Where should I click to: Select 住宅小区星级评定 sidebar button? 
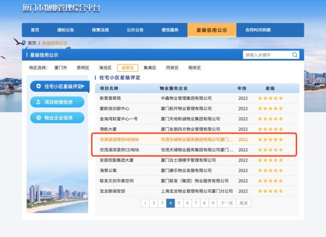click(60, 86)
